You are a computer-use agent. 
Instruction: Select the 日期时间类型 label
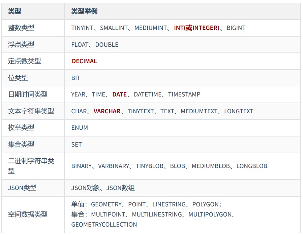coord(28,94)
